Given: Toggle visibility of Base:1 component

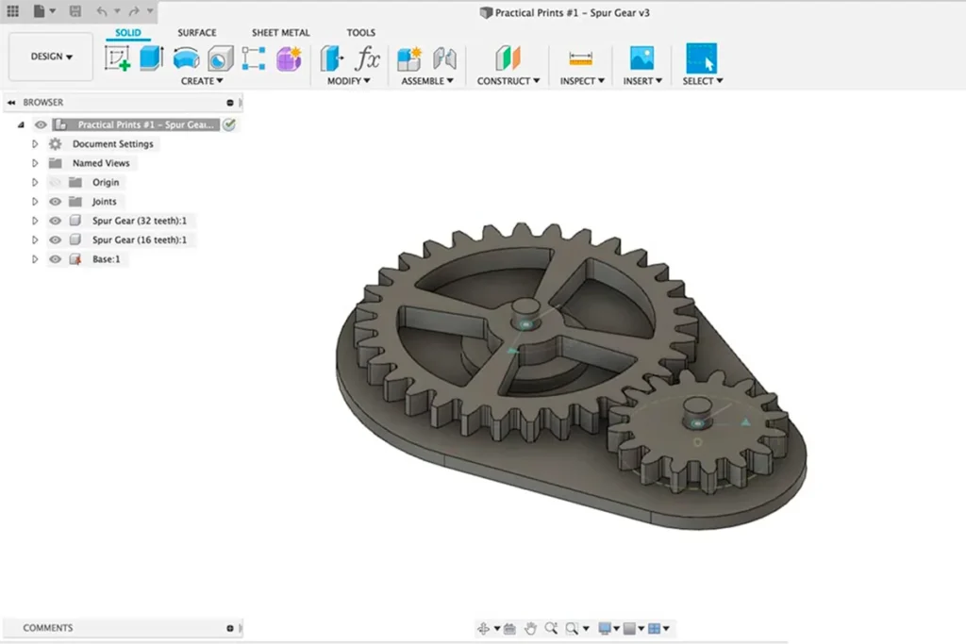Looking at the screenshot, I should [55, 259].
